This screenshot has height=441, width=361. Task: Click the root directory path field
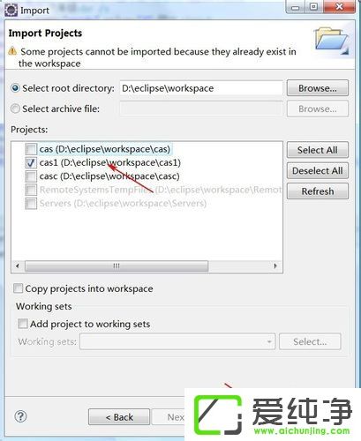[201, 88]
